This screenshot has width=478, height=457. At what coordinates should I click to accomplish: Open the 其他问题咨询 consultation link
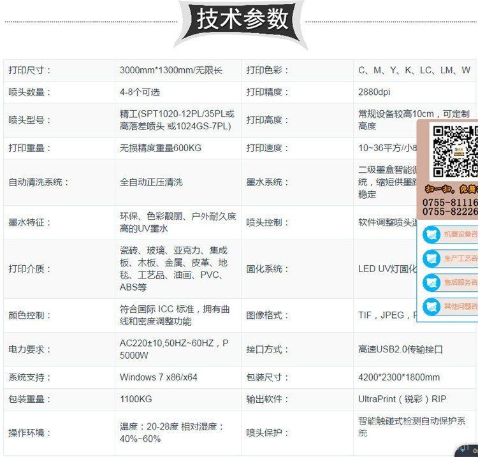pyautogui.click(x=461, y=306)
